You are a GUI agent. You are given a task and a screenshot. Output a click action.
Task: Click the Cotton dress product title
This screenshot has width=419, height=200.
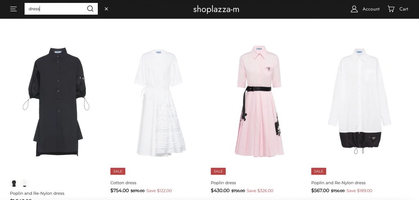click(x=123, y=183)
